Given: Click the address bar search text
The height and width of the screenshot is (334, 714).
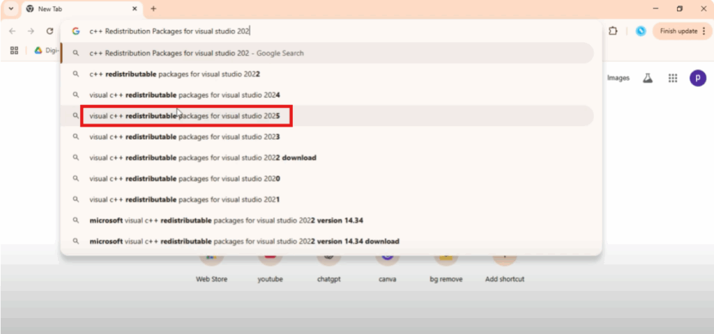Looking at the screenshot, I should pos(169,31).
